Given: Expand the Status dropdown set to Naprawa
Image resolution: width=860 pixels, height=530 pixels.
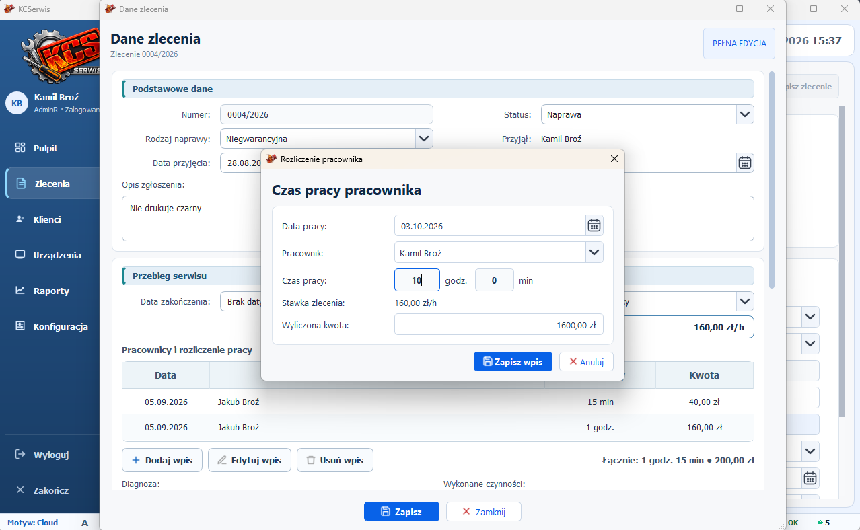Looking at the screenshot, I should point(744,114).
